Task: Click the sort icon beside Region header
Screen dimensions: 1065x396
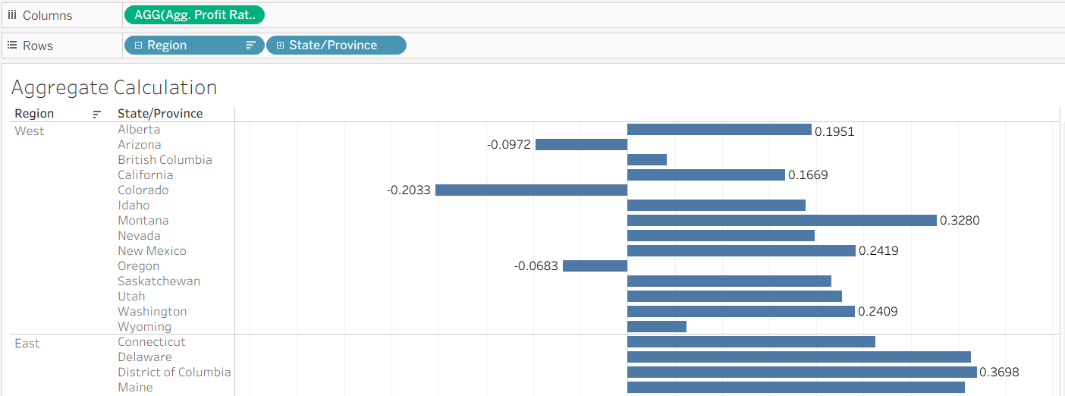Action: [x=96, y=114]
